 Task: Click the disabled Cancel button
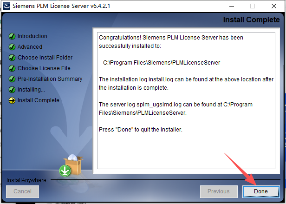(x=22, y=191)
